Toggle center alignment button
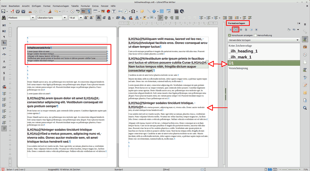Viewport: 310px width, 171px height. click(x=166, y=18)
